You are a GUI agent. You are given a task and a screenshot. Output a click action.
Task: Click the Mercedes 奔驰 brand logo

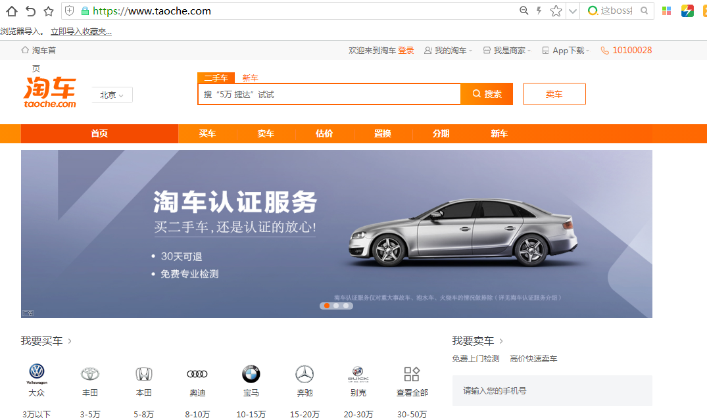tap(305, 374)
